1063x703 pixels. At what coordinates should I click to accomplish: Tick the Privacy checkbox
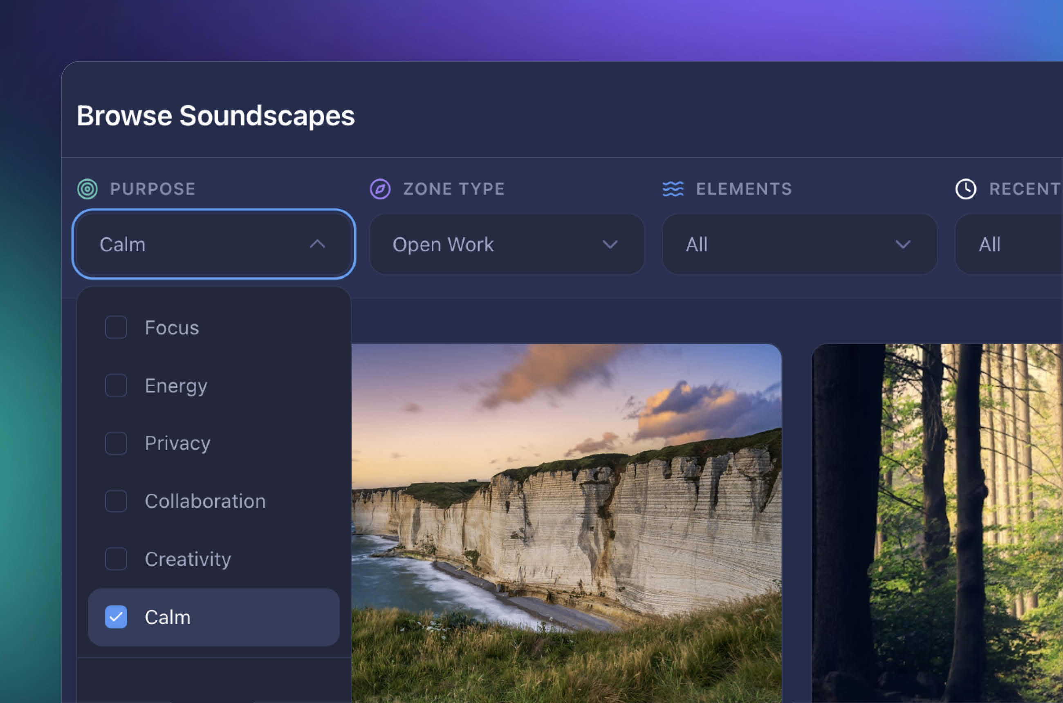[116, 443]
